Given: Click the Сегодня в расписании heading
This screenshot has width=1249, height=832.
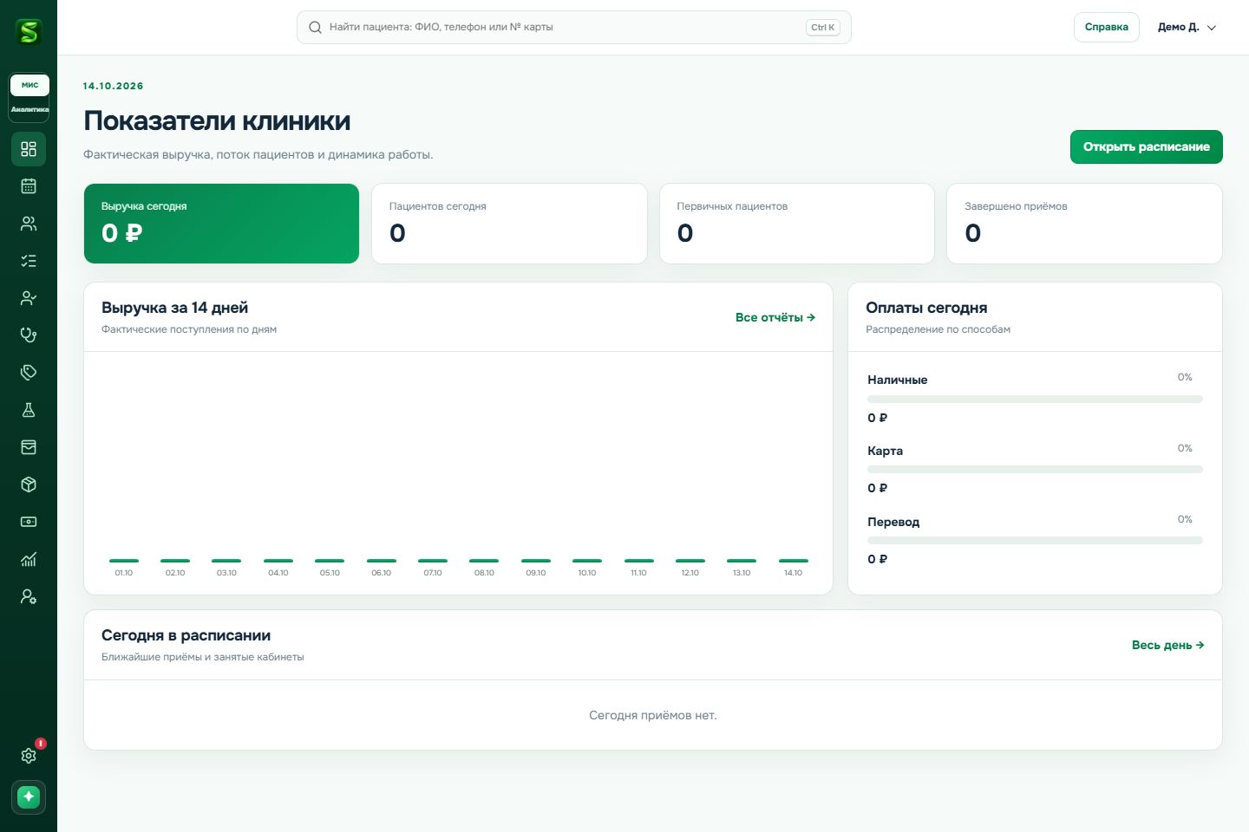Looking at the screenshot, I should click(186, 635).
